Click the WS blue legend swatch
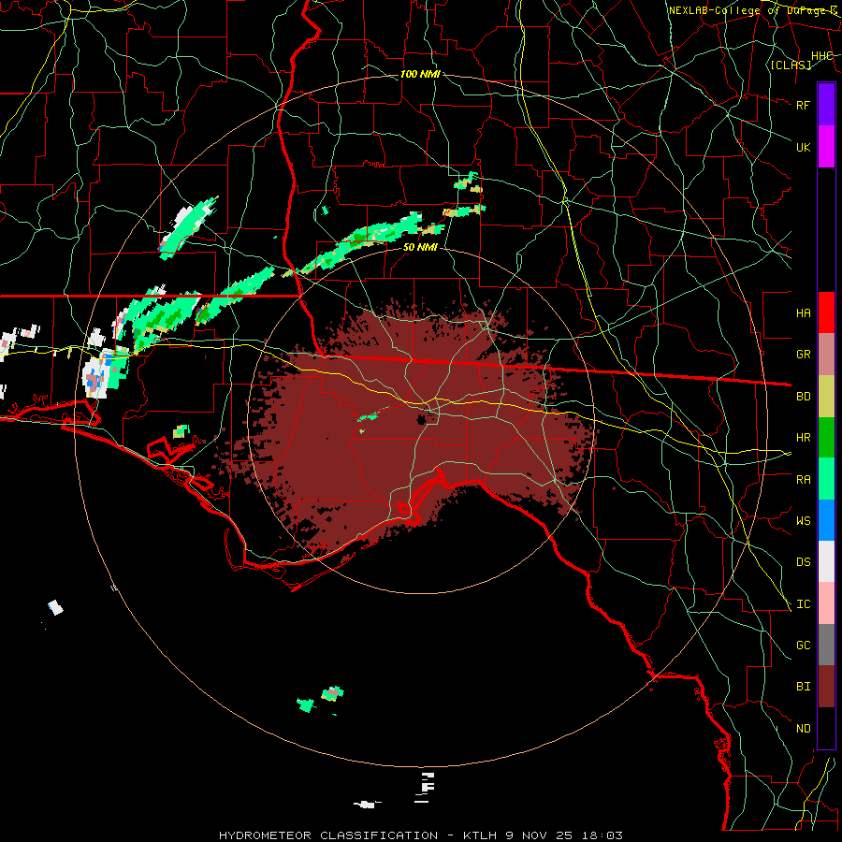This screenshot has height=842, width=842. tap(826, 520)
